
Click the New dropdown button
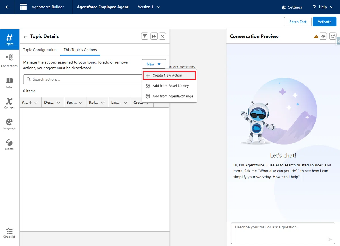pos(154,64)
